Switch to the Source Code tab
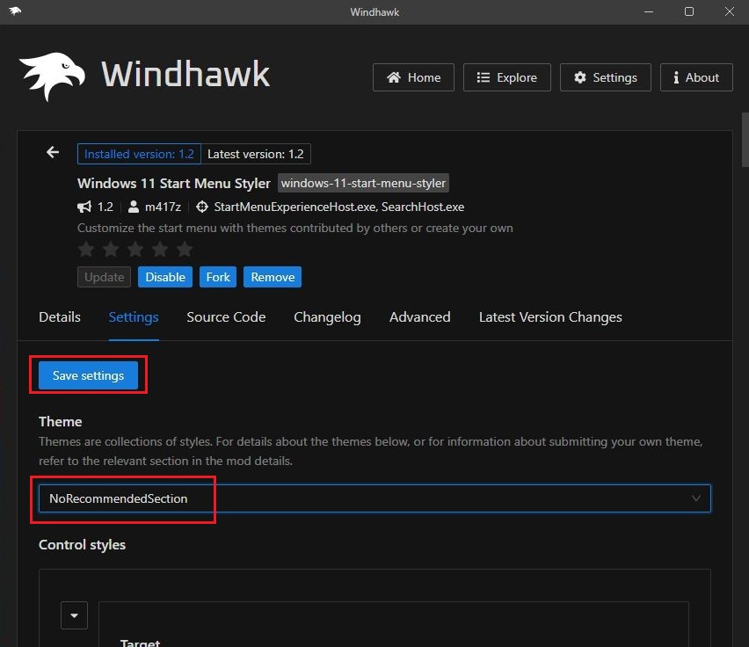The image size is (749, 647). [x=226, y=317]
